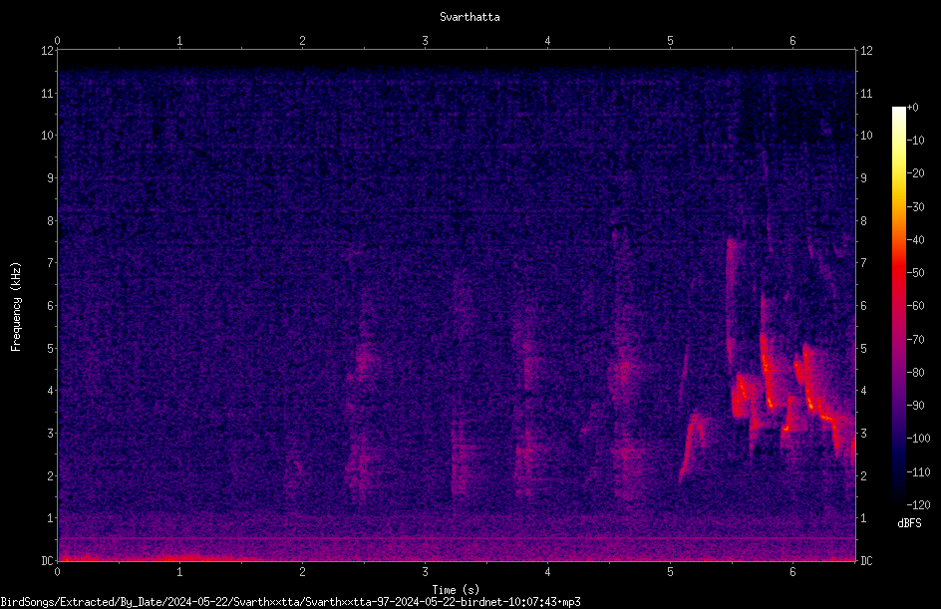Image resolution: width=941 pixels, height=609 pixels.
Task: Click the DC label on left axis
Action: (47, 560)
